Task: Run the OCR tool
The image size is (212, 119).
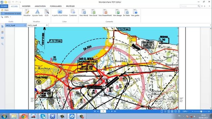Action: click(46, 13)
